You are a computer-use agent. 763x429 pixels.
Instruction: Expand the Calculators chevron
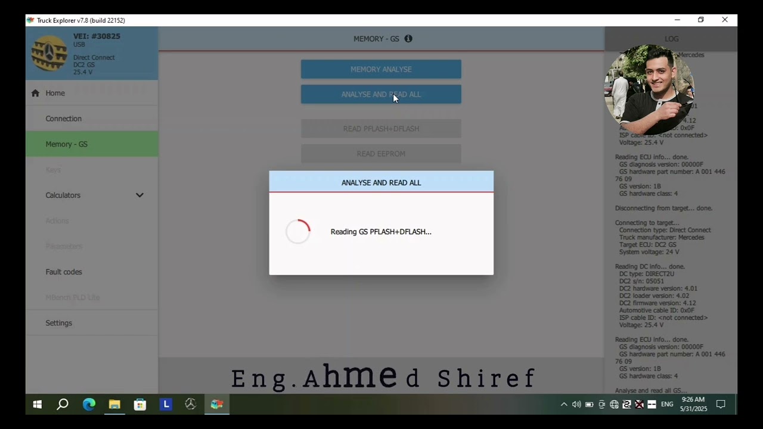point(139,195)
